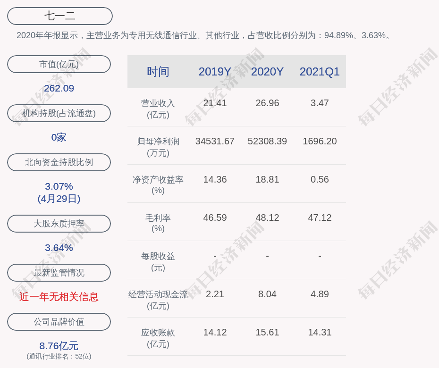Open the 北向资金持股比例 label
Viewport: 439px width, 368px height.
point(59,162)
